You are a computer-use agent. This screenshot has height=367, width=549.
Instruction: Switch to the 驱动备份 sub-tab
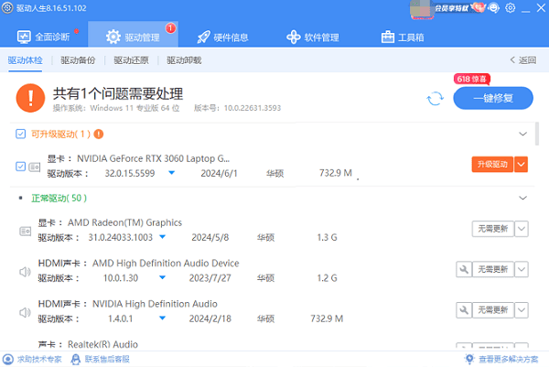[77, 60]
